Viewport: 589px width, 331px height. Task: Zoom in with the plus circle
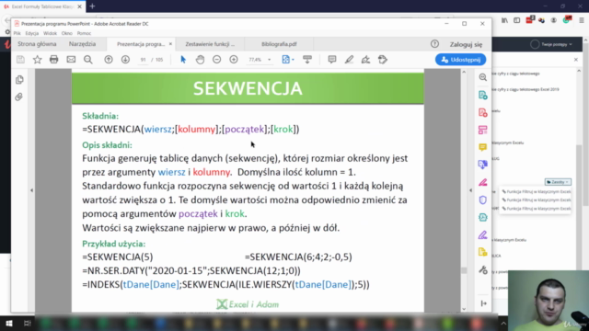(x=234, y=60)
